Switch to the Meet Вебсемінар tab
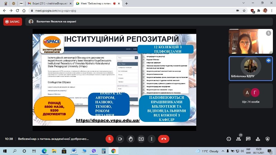276x155 pixels. [98, 3]
